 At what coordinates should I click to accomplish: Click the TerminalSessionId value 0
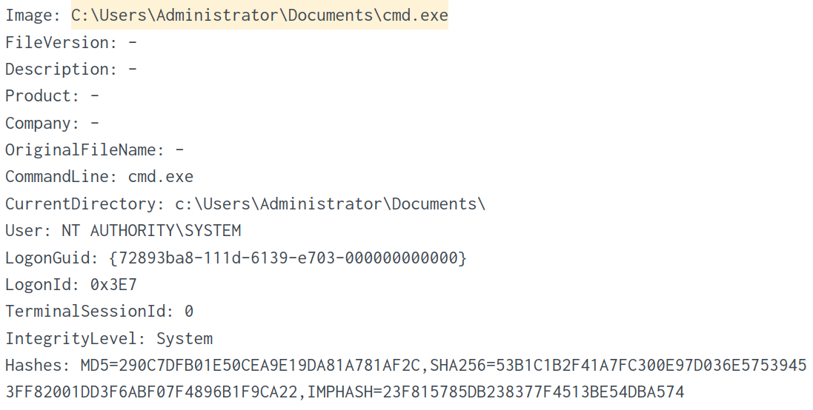point(189,311)
